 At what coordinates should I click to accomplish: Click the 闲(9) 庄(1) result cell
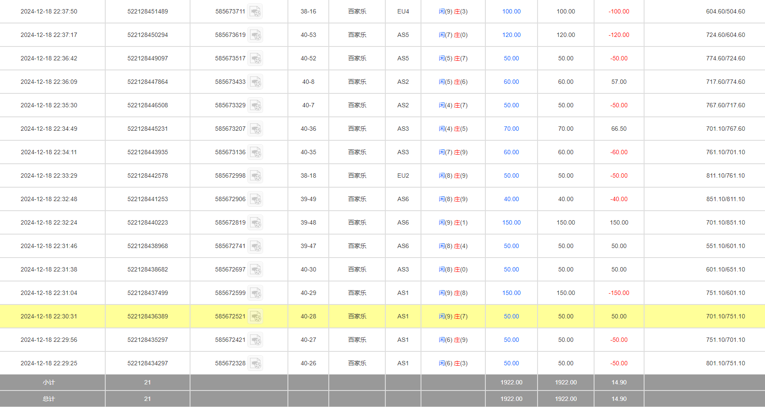point(453,223)
